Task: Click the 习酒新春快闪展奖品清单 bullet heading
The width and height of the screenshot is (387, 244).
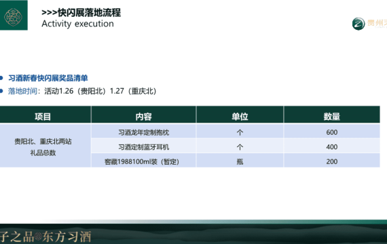Action: pyautogui.click(x=48, y=78)
